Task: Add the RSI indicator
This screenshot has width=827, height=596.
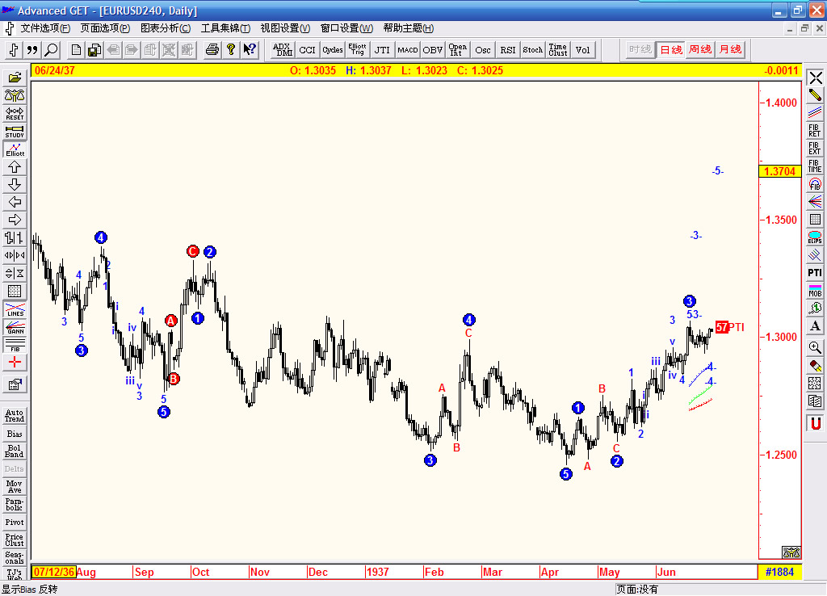Action: click(x=507, y=50)
